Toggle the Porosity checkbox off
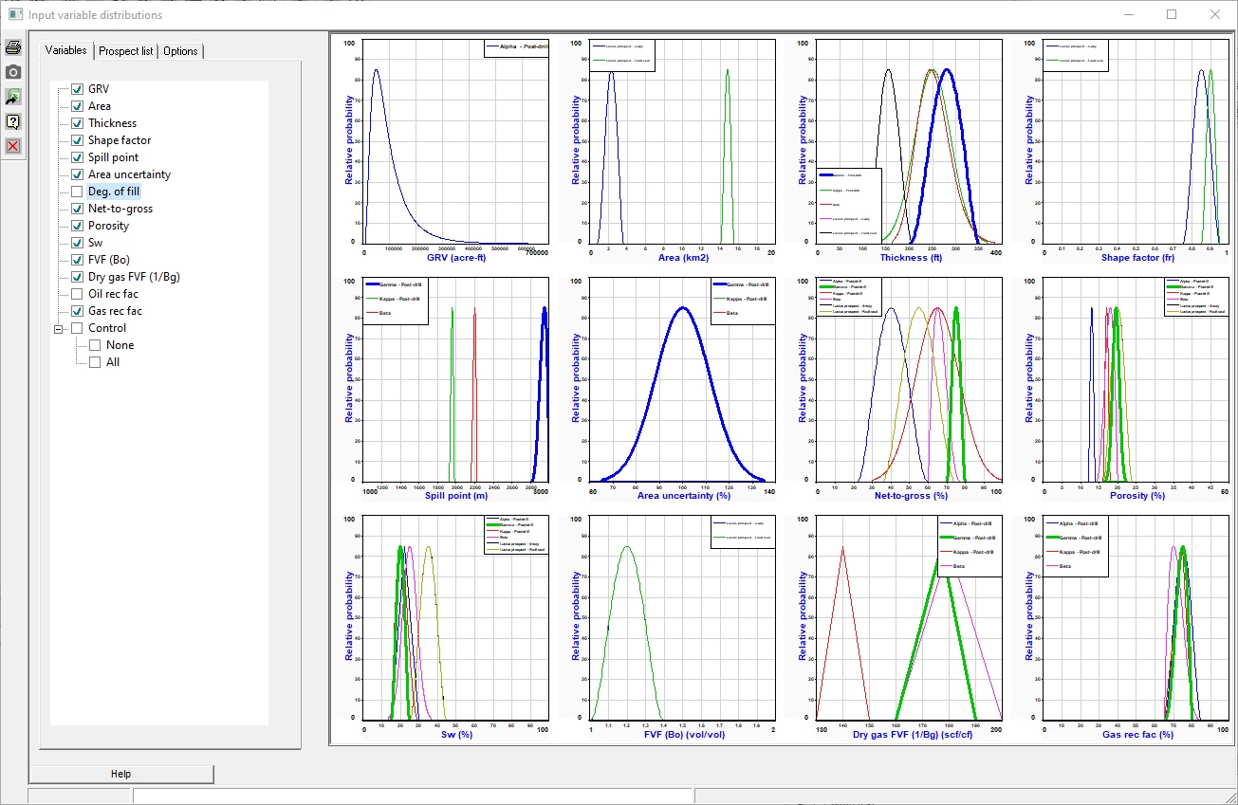Viewport: 1238px width, 805px height. tap(78, 226)
